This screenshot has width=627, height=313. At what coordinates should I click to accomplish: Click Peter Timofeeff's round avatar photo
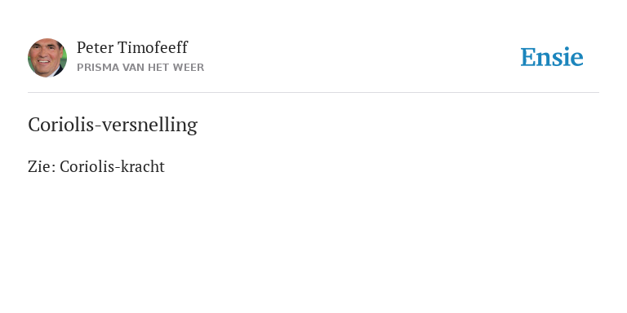[47, 58]
